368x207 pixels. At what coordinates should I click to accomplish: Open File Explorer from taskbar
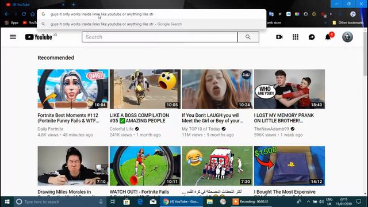coord(209,202)
